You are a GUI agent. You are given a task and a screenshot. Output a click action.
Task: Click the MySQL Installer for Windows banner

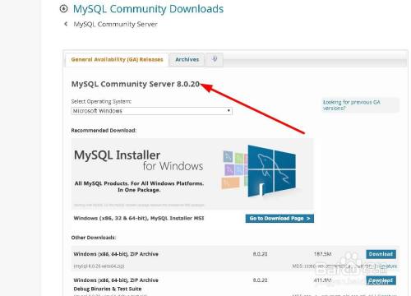[x=192, y=173]
